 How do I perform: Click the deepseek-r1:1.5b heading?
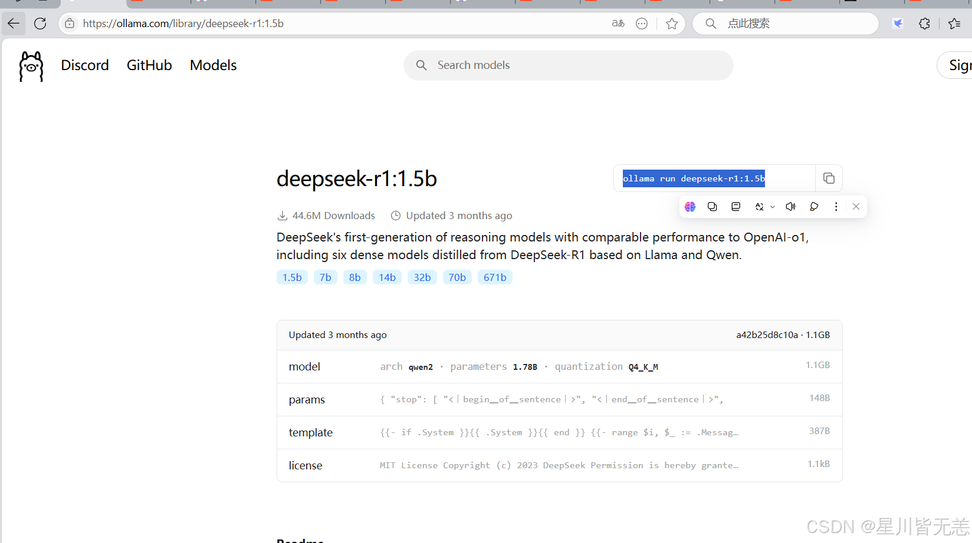(x=357, y=178)
